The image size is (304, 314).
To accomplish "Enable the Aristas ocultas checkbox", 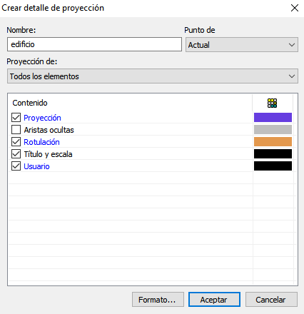I will point(16,130).
